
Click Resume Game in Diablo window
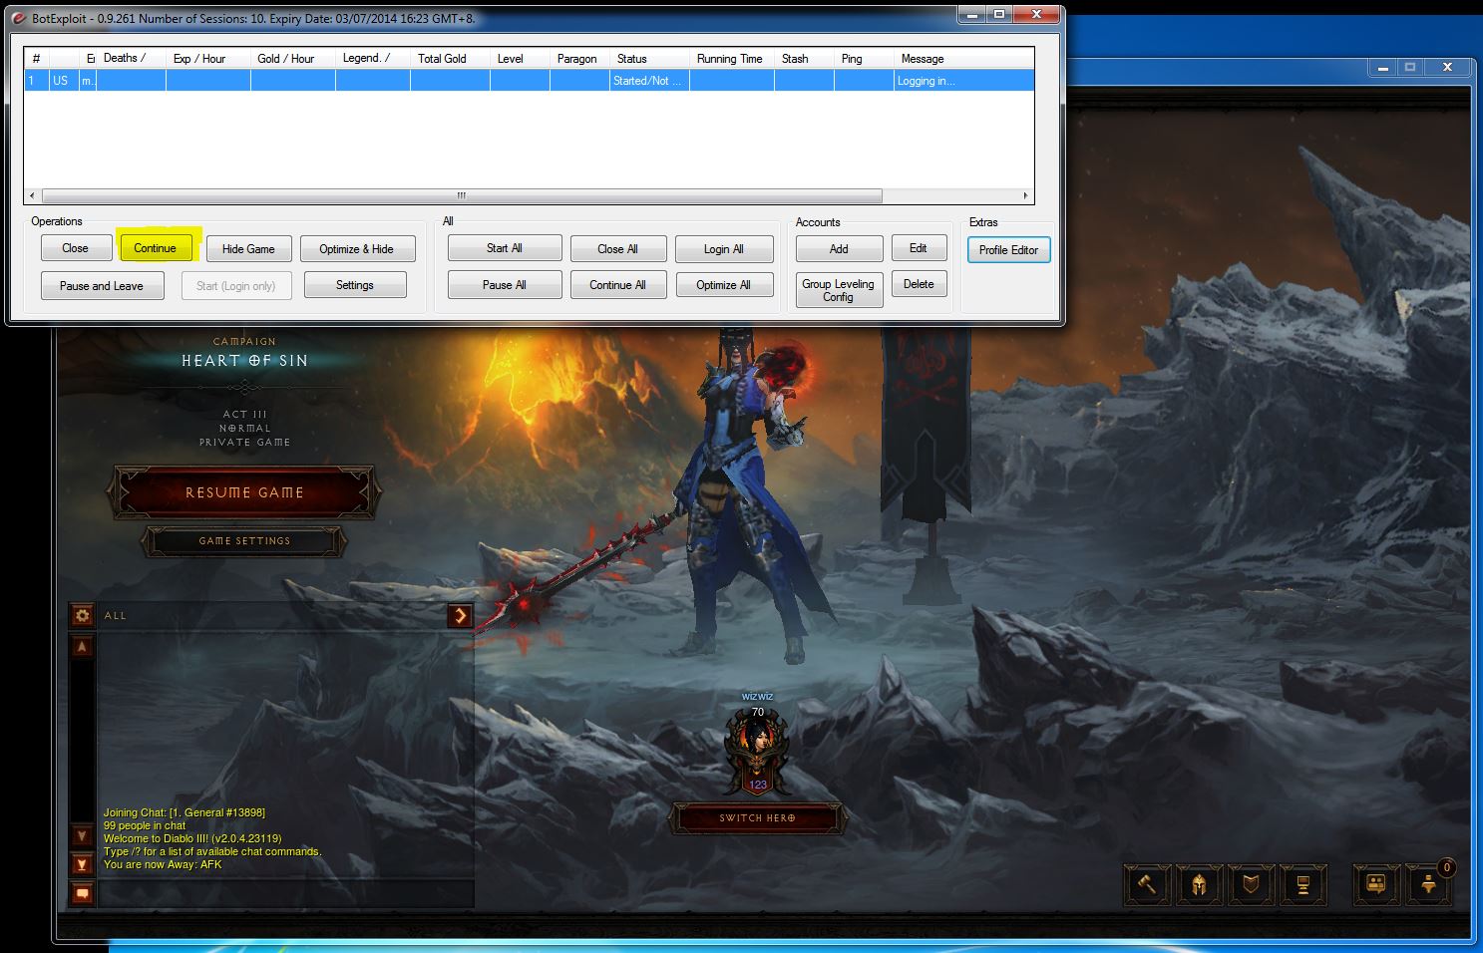tap(244, 492)
